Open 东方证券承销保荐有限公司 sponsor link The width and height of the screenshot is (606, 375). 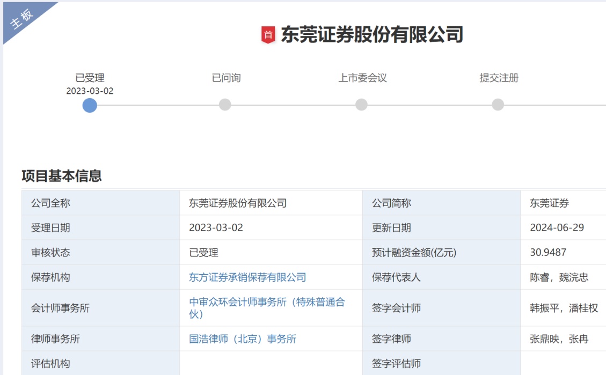[247, 277]
